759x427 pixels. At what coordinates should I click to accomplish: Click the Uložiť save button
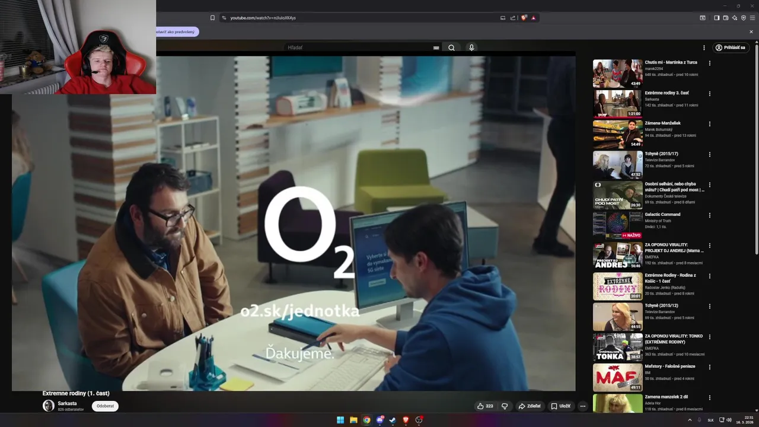click(560, 406)
